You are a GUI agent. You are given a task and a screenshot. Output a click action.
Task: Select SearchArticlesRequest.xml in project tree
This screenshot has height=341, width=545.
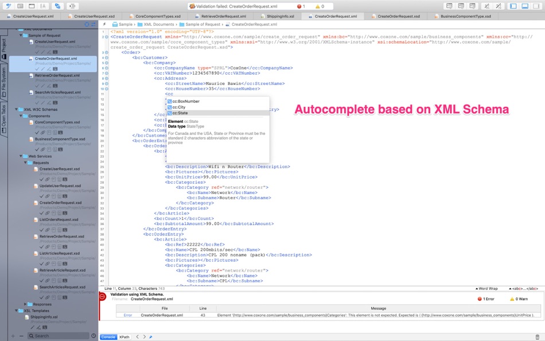click(x=58, y=92)
